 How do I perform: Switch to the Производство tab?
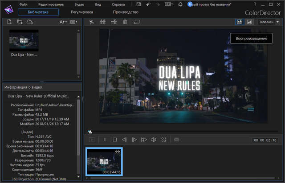[125, 12]
